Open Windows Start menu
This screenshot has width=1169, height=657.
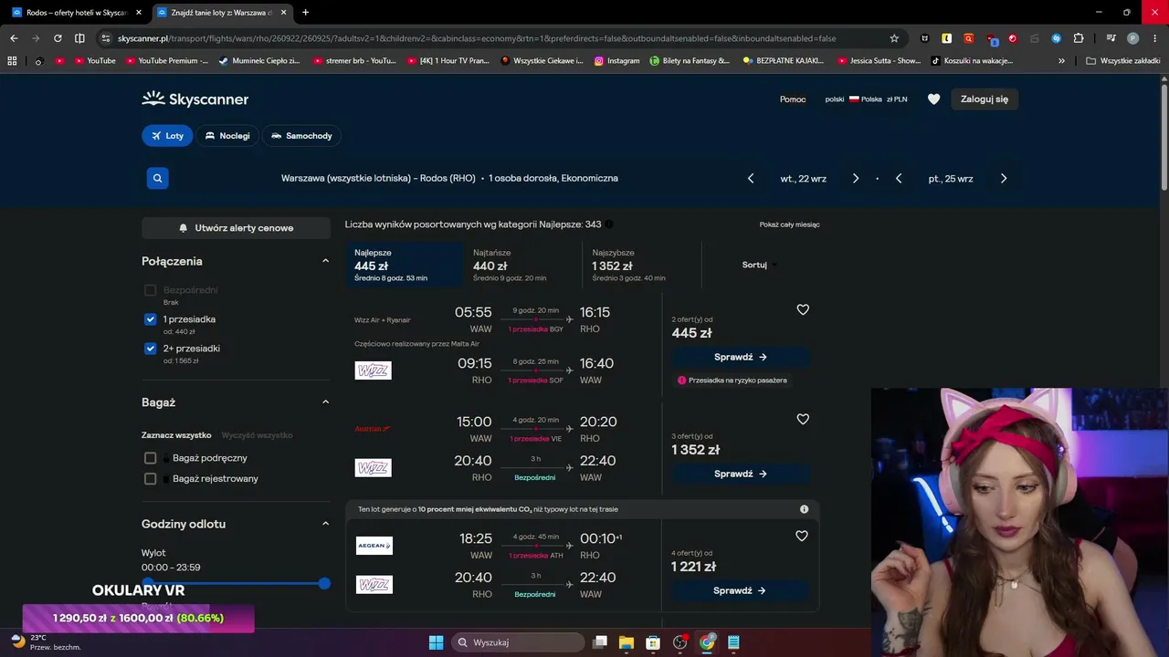coord(437,642)
